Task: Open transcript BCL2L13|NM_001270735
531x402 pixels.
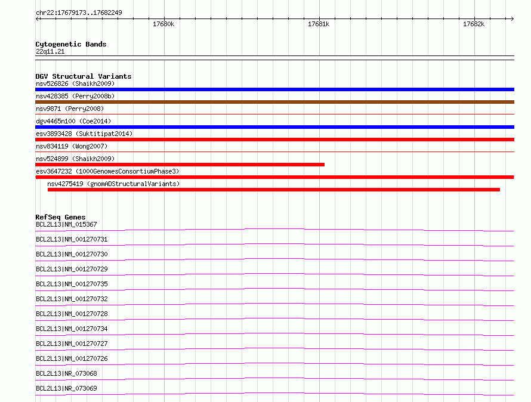Action: coord(72,284)
